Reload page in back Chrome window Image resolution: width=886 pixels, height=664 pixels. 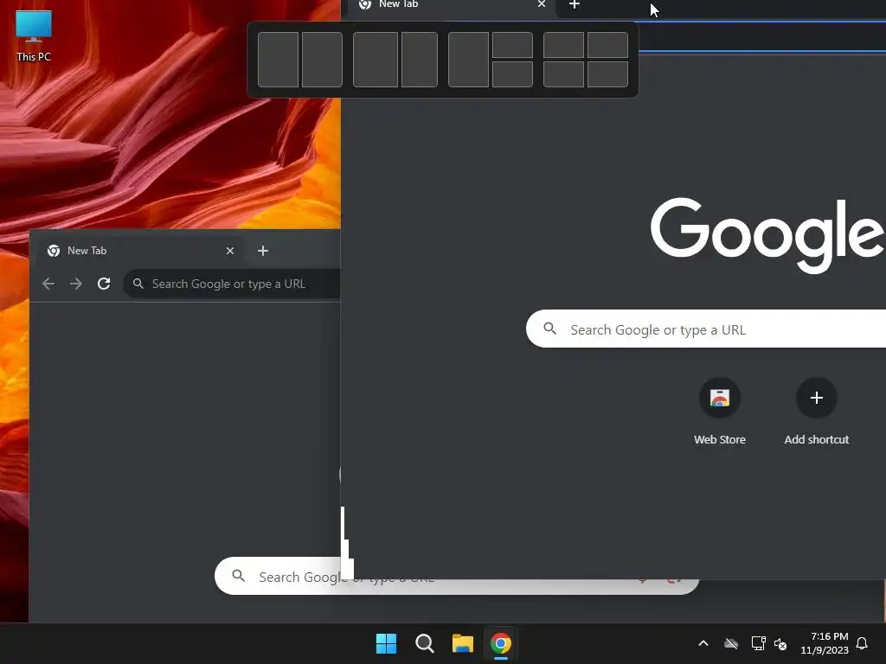(x=104, y=284)
